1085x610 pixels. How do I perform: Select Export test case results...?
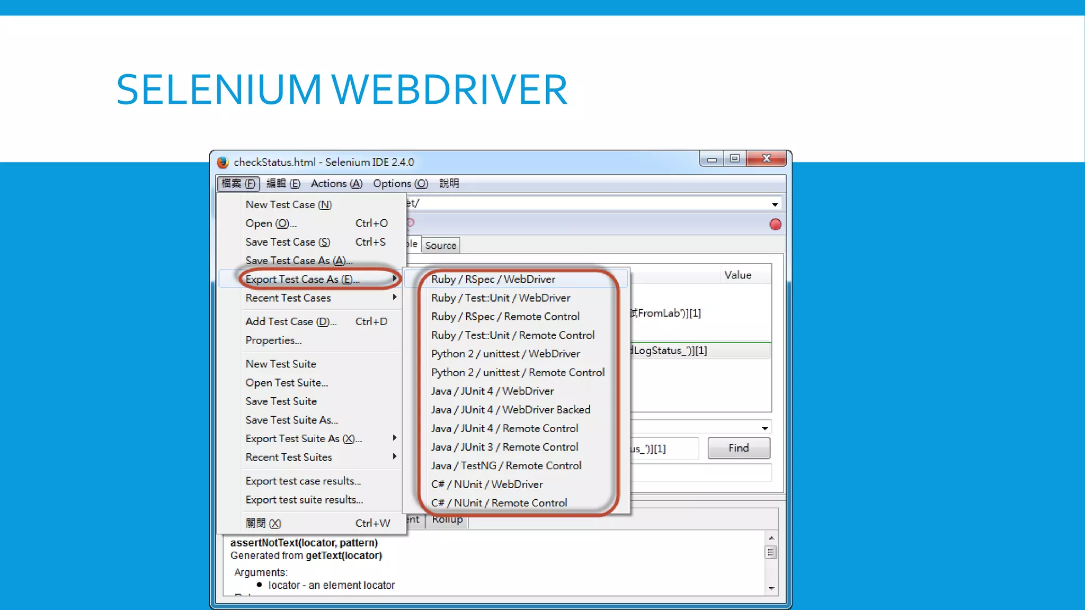coord(311,481)
